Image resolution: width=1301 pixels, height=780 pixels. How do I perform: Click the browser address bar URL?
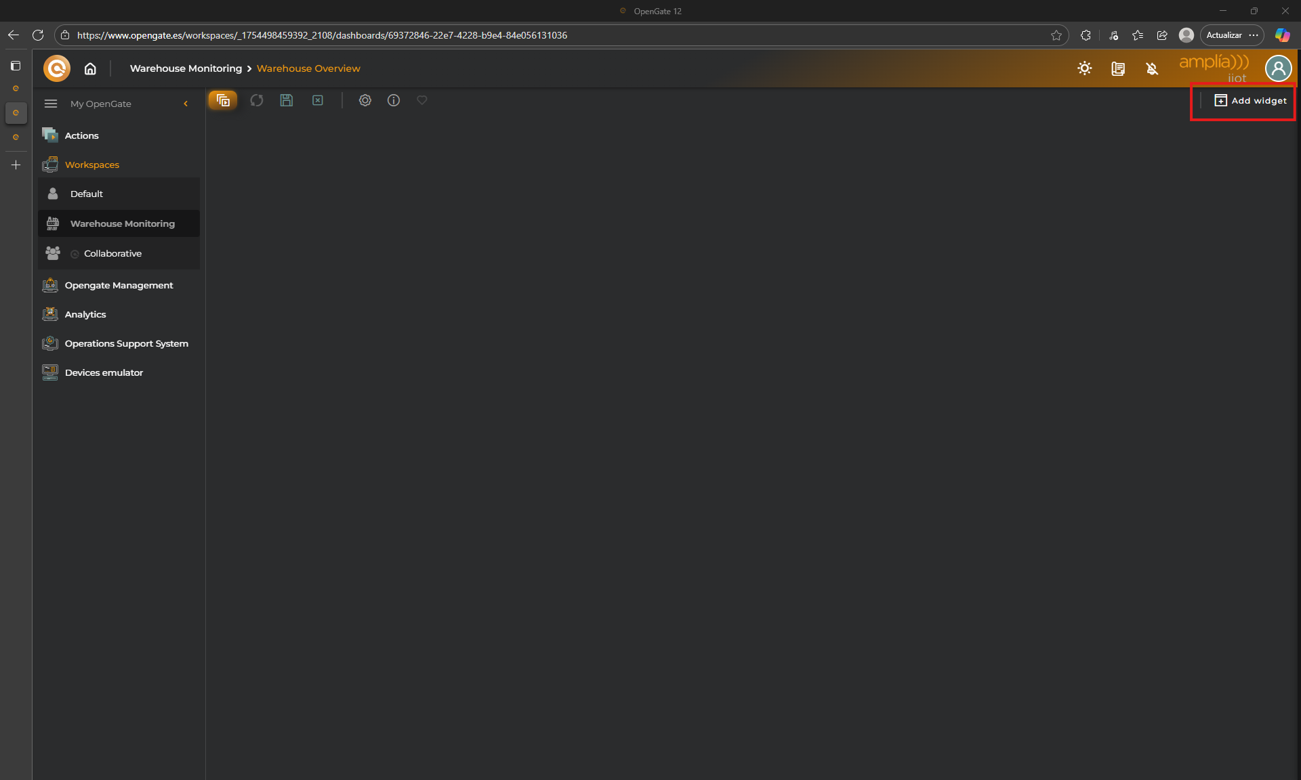tap(322, 35)
